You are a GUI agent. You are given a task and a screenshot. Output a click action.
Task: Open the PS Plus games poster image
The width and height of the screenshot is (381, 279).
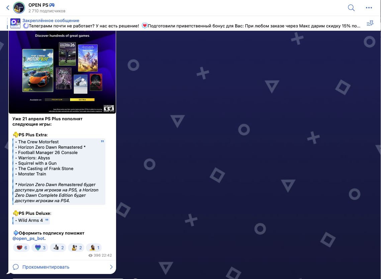62,72
